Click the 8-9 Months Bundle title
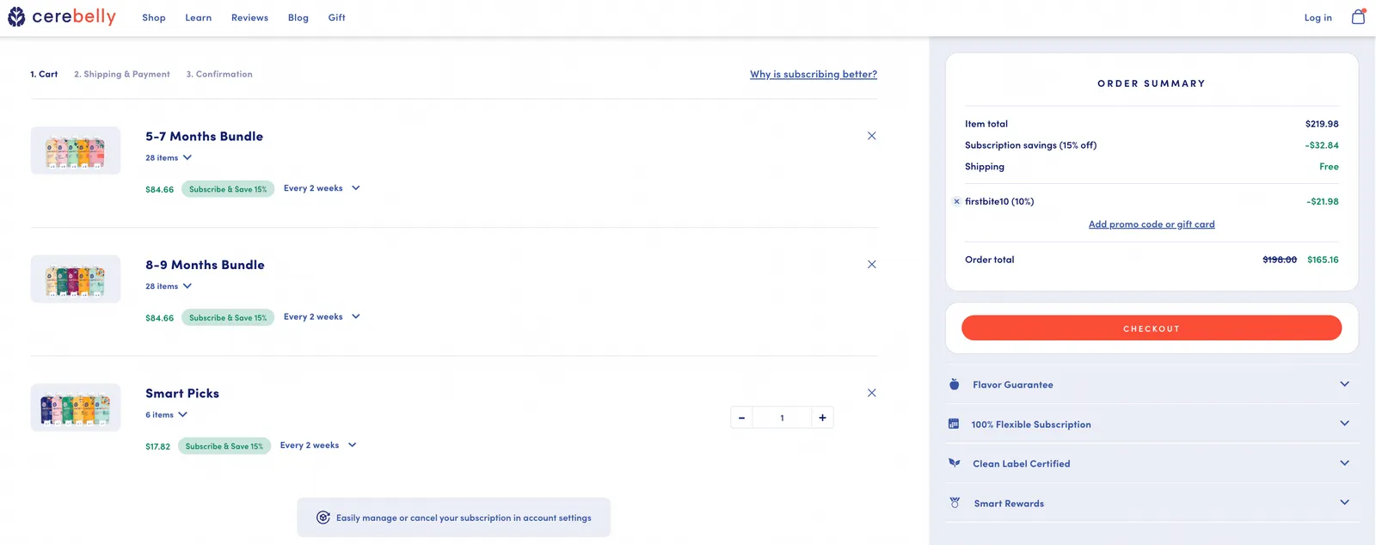Image resolution: width=1376 pixels, height=545 pixels. (x=205, y=265)
